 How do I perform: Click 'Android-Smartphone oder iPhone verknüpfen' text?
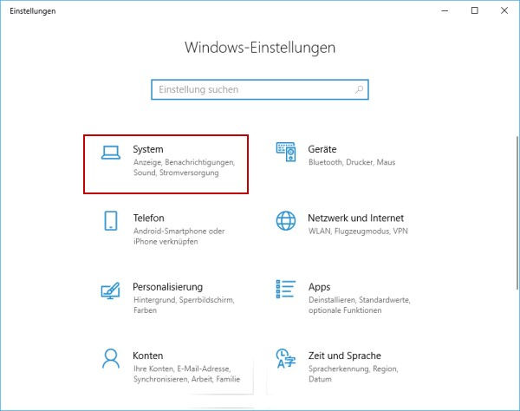point(179,236)
